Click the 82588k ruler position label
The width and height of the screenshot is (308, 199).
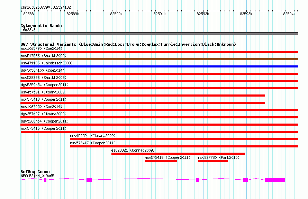29,14
